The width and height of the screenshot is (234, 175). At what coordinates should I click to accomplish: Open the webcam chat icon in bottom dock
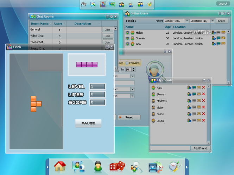(78, 166)
